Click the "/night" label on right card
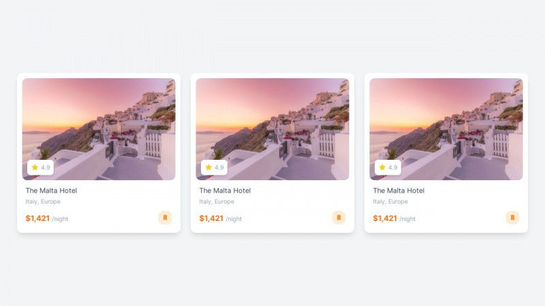Screen dimensions: 545x306 click(407, 219)
